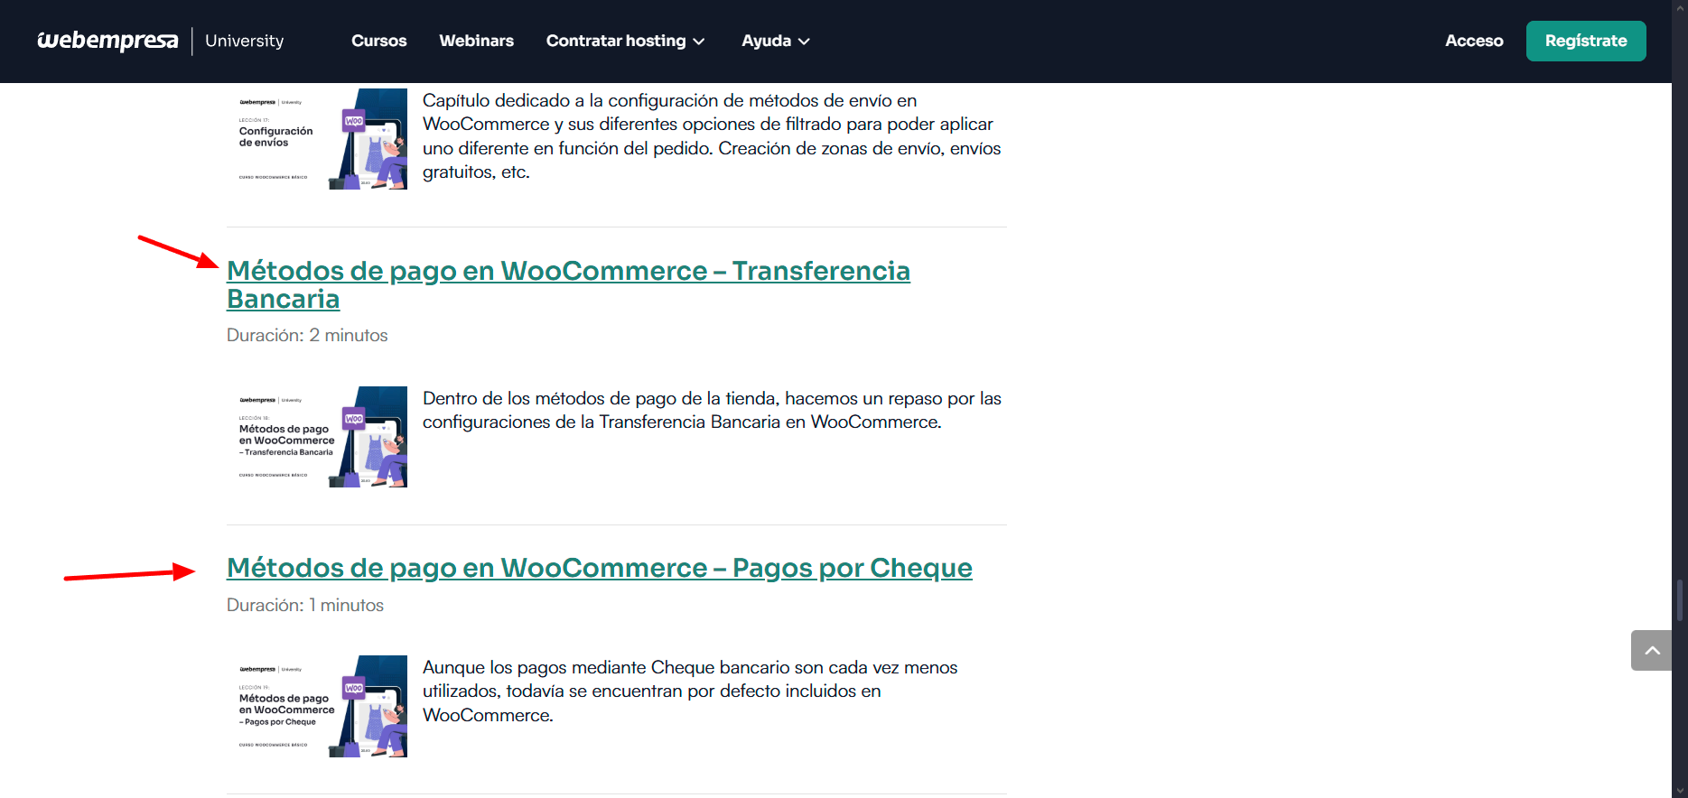1688x798 pixels.
Task: Expand the Contratar hosting dropdown
Action: point(625,41)
